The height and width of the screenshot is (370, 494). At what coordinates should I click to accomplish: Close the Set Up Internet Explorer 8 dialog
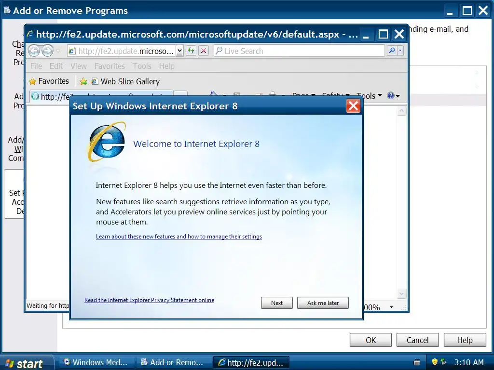click(353, 106)
